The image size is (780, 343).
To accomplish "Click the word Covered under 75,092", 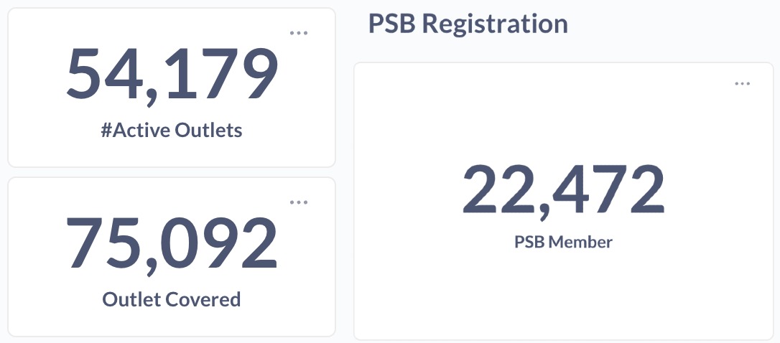I will click(x=203, y=299).
